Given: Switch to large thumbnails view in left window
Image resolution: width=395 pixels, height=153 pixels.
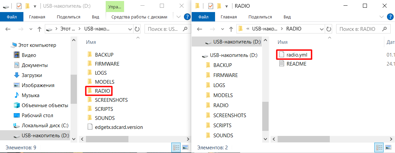Looking at the screenshot, I should 185,147.
